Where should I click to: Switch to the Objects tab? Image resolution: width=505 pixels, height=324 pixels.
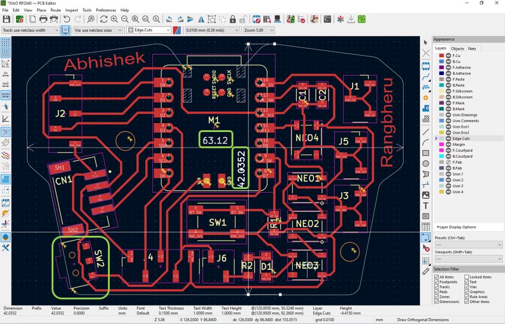click(x=458, y=49)
